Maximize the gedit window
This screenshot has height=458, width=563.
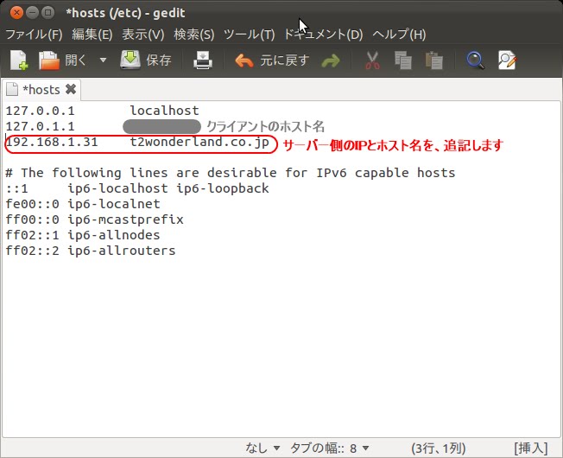pyautogui.click(x=47, y=13)
